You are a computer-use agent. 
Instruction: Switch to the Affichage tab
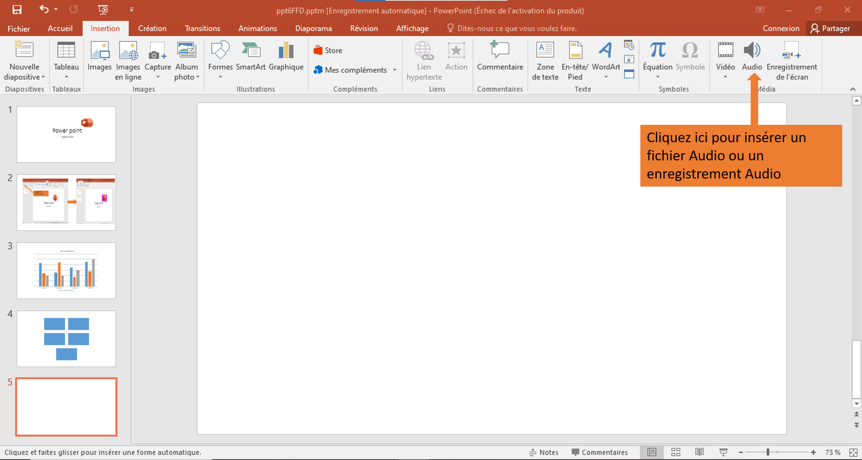(x=412, y=29)
